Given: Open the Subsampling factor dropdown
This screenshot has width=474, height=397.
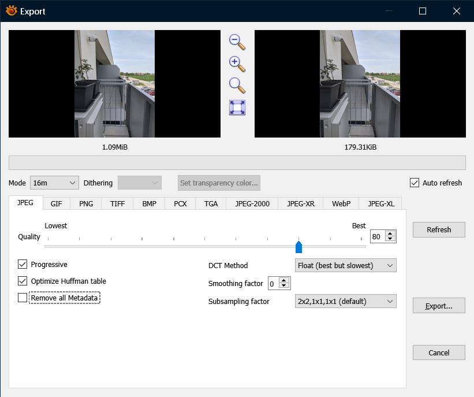Looking at the screenshot, I should (345, 301).
